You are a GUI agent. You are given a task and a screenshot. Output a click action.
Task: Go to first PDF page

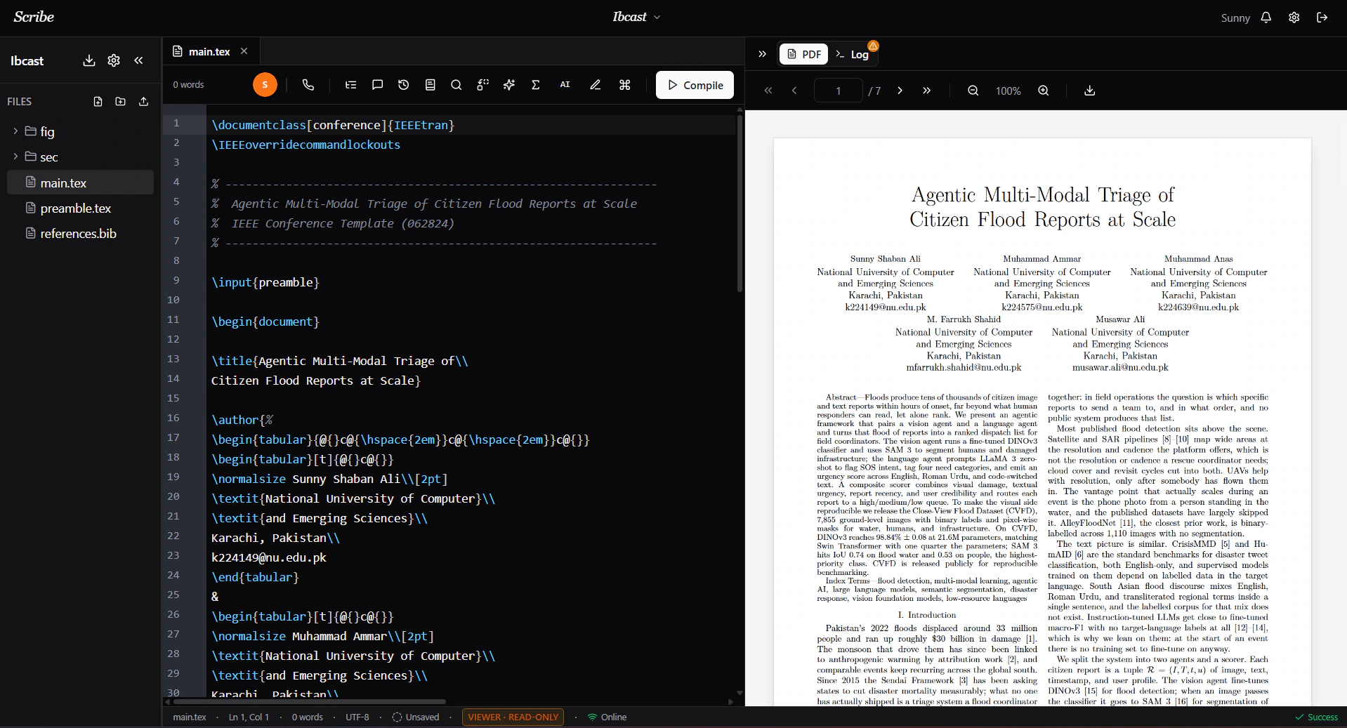768,91
